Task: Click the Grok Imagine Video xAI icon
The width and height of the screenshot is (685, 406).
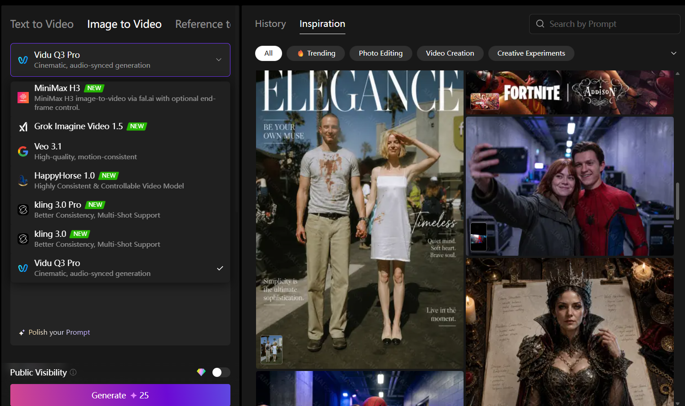Action: (23, 127)
